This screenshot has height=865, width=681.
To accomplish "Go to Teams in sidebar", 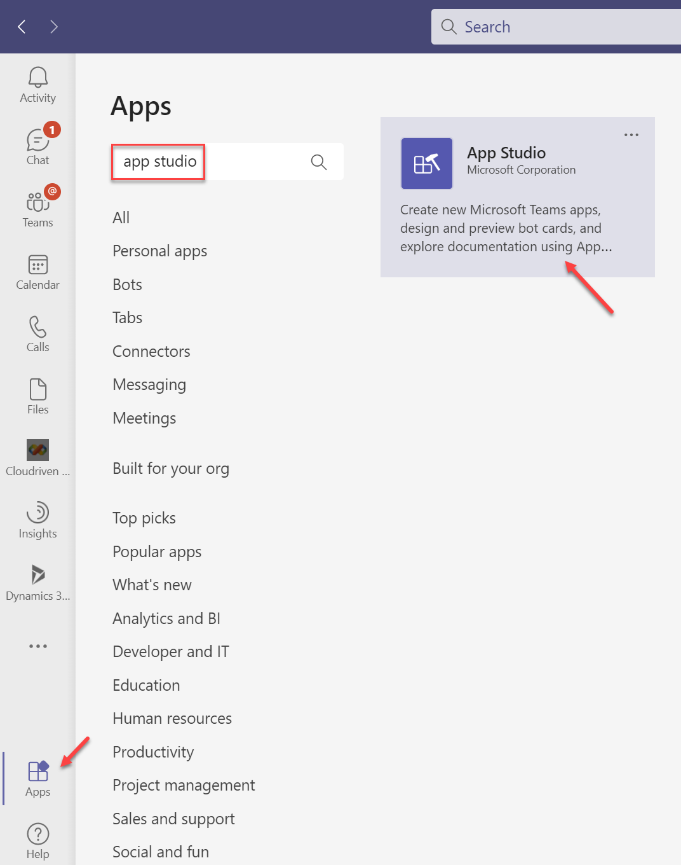I will point(37,203).
